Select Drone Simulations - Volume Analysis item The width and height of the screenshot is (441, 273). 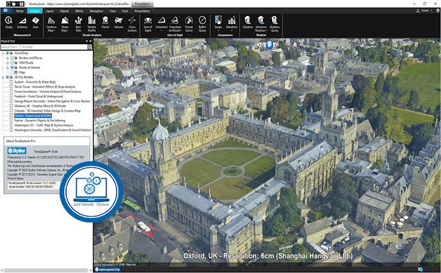click(48, 92)
